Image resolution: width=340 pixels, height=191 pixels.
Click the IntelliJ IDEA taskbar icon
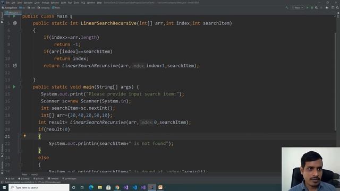coord(152,187)
